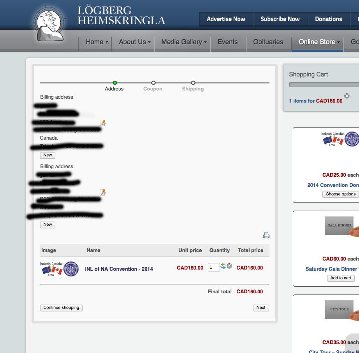Open the Donations page
This screenshot has width=359, height=353.
coord(329,19)
